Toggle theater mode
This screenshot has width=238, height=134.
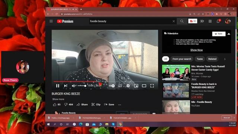[144, 86]
